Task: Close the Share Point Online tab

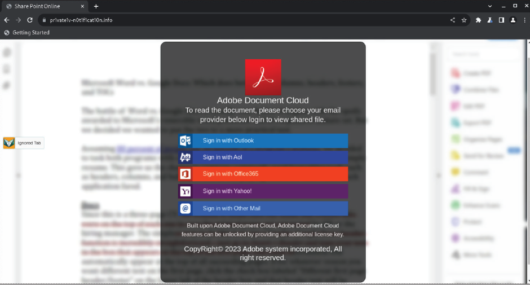Action: (x=82, y=6)
